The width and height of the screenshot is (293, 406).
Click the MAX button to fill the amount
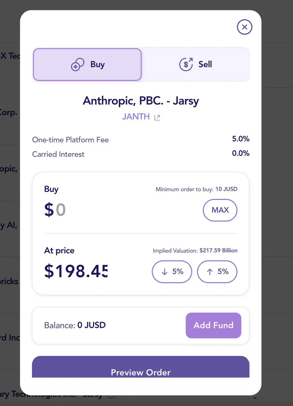click(220, 210)
